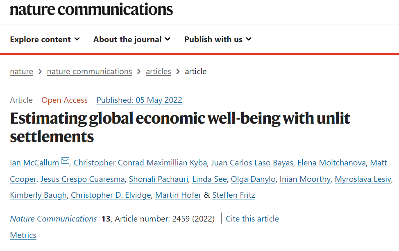The width and height of the screenshot is (399, 251).
Task: Open Elena Moltchanova author link
Action: pos(331,163)
